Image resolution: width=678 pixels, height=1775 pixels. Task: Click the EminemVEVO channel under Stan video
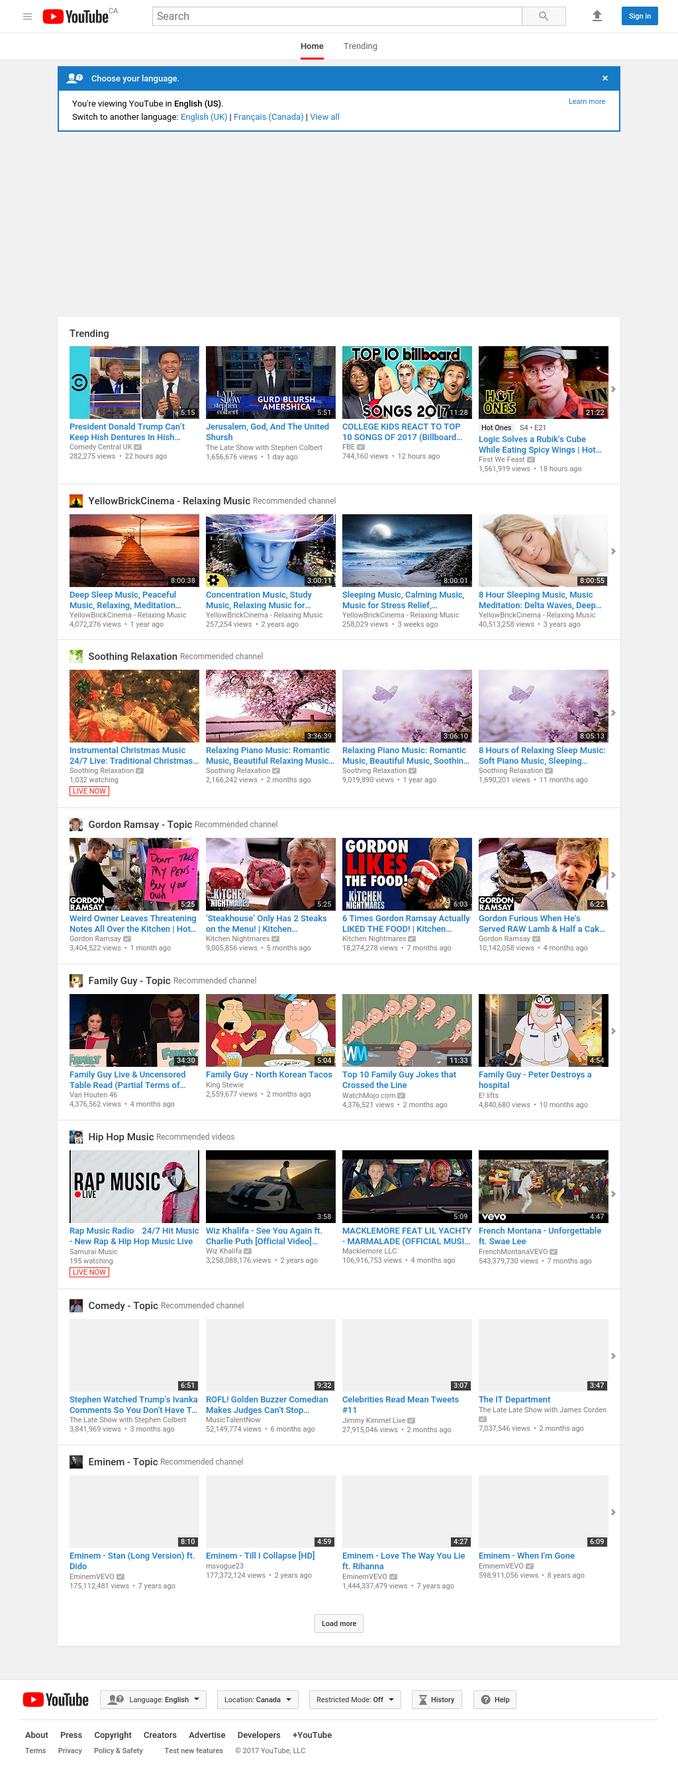[x=91, y=1576]
